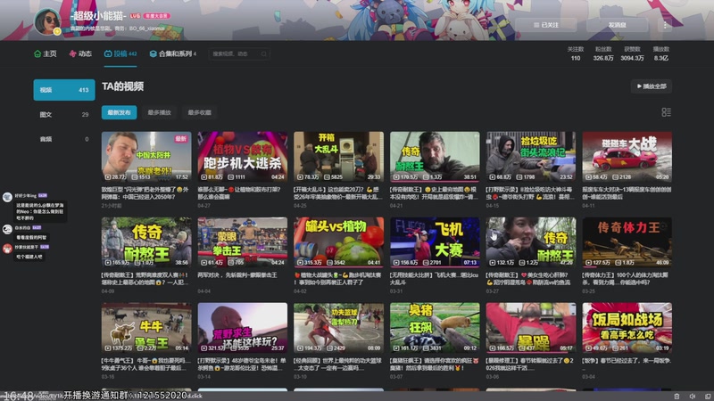Click the 发消息 send message button
Image resolution: width=714 pixels, height=401 pixels.
[x=617, y=25]
